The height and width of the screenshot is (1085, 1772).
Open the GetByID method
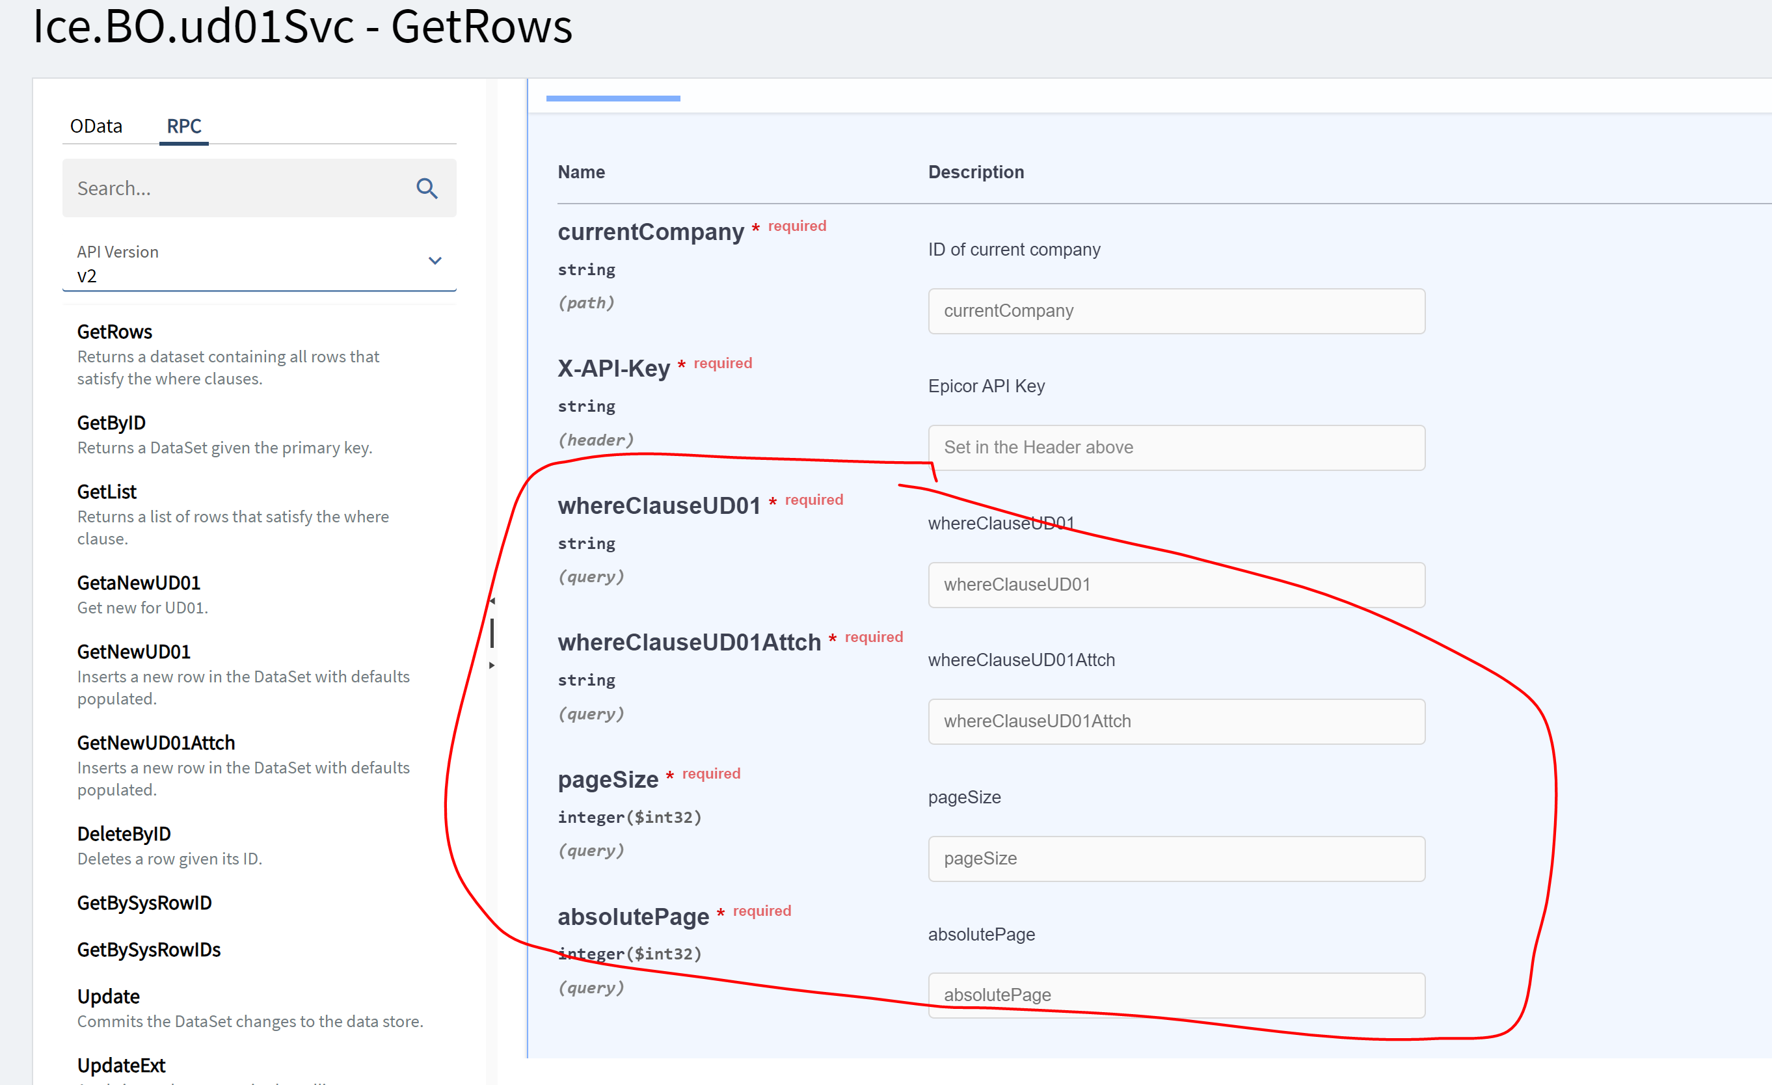tap(111, 422)
